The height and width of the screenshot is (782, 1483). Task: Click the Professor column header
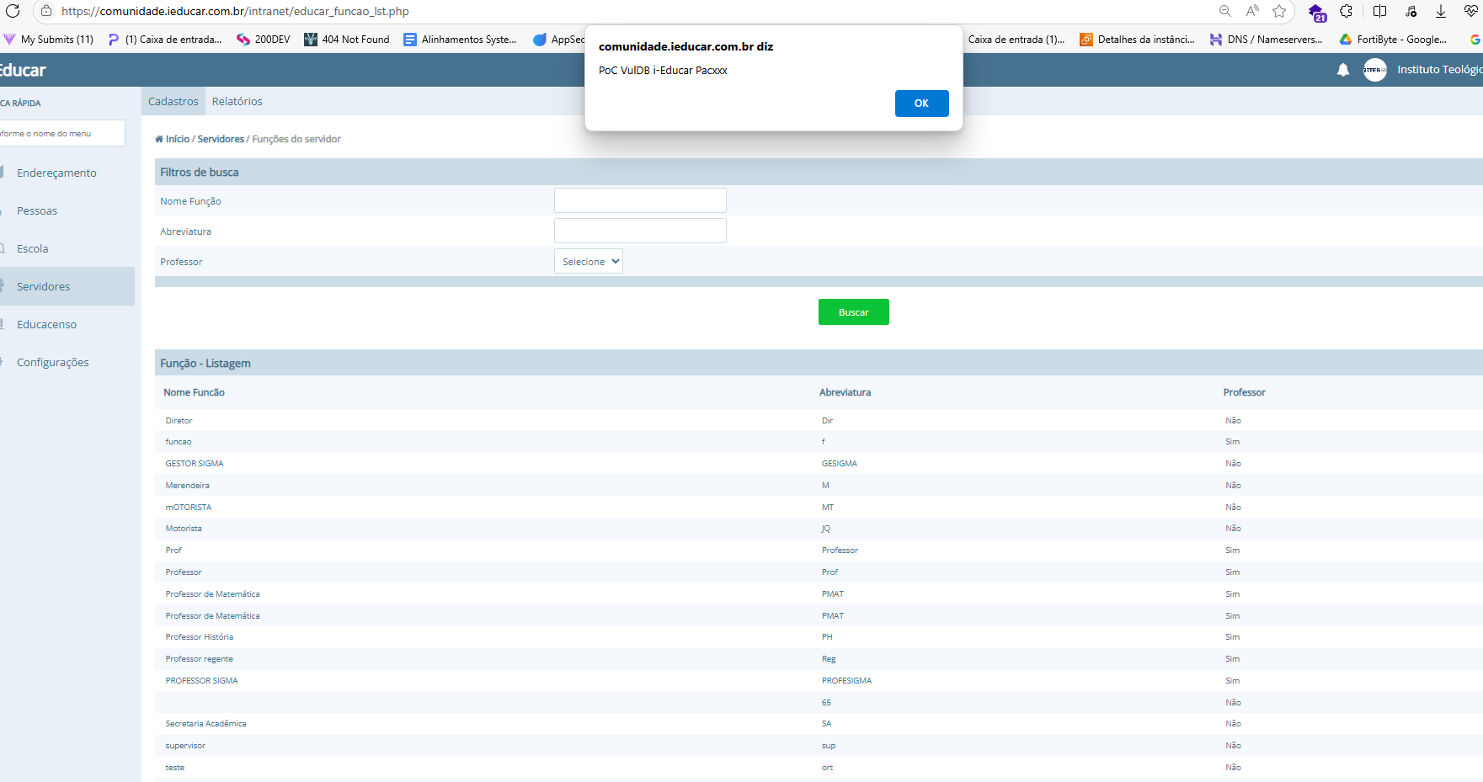1245,392
